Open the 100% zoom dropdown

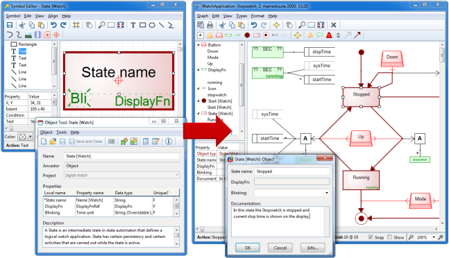tap(434, 237)
